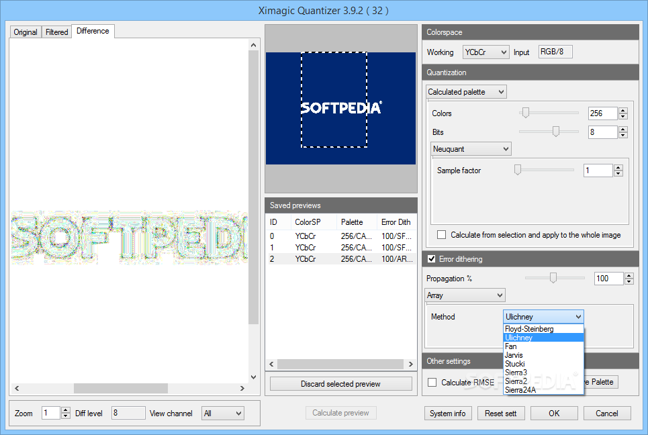Adjust the Colors slider
Image resolution: width=648 pixels, height=435 pixels.
coord(525,112)
